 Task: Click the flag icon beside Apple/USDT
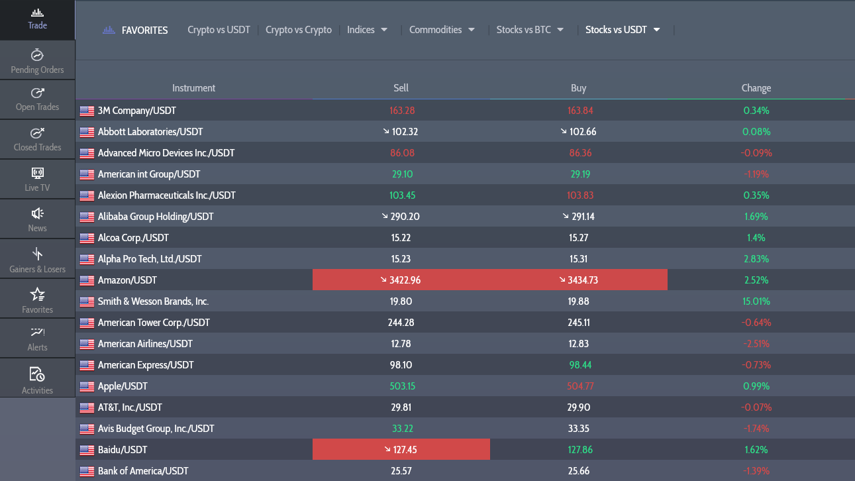(87, 386)
